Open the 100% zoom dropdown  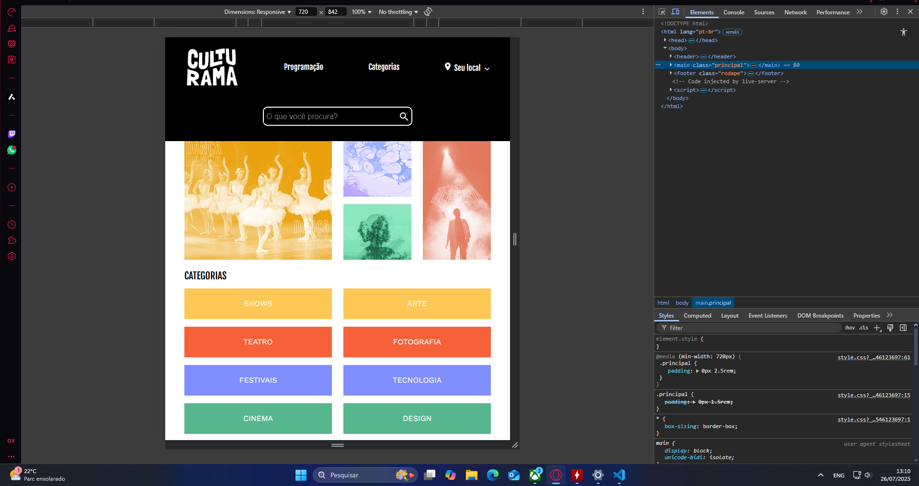point(362,12)
